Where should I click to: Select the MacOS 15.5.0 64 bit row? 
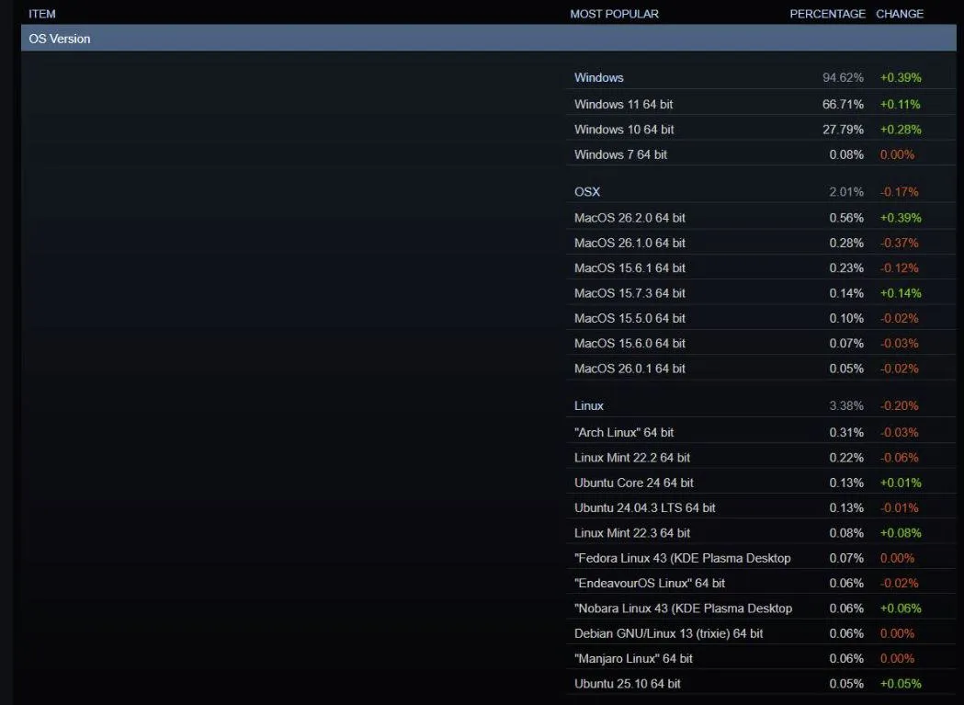[x=761, y=318]
